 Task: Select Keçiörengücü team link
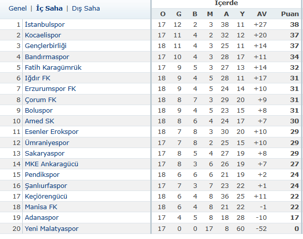click(46, 197)
